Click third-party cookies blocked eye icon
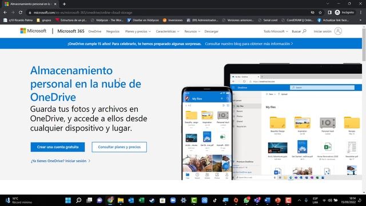 (x=313, y=13)
